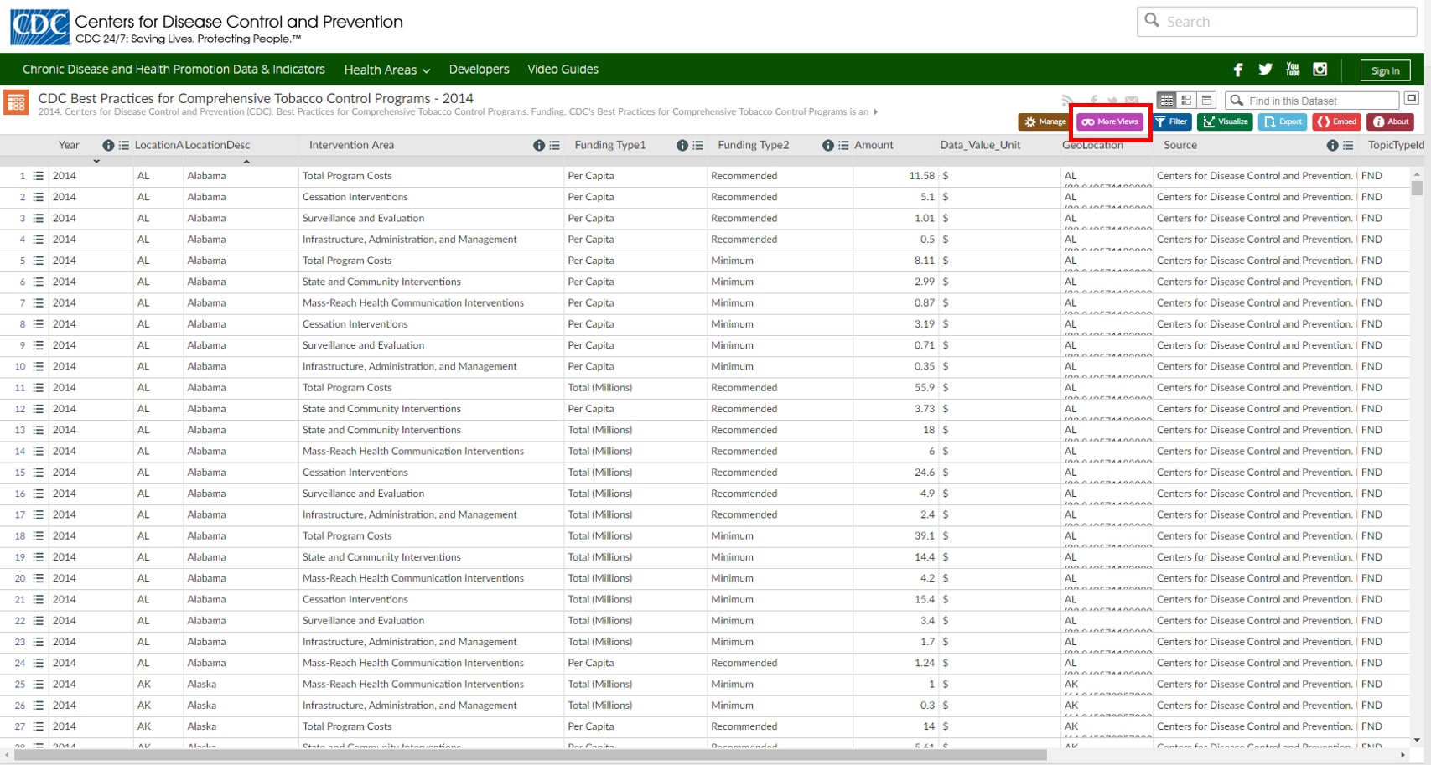
Task: Click the Source column info icon
Action: [x=1332, y=145]
